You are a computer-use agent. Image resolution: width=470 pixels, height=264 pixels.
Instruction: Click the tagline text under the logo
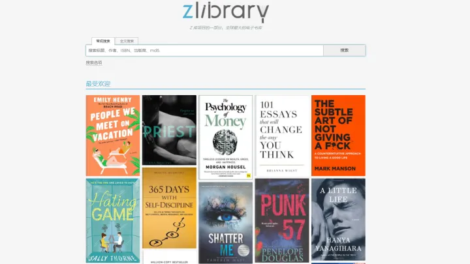[x=226, y=28]
